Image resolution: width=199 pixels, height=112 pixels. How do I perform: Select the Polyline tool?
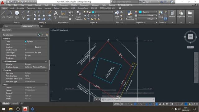tap(10, 14)
